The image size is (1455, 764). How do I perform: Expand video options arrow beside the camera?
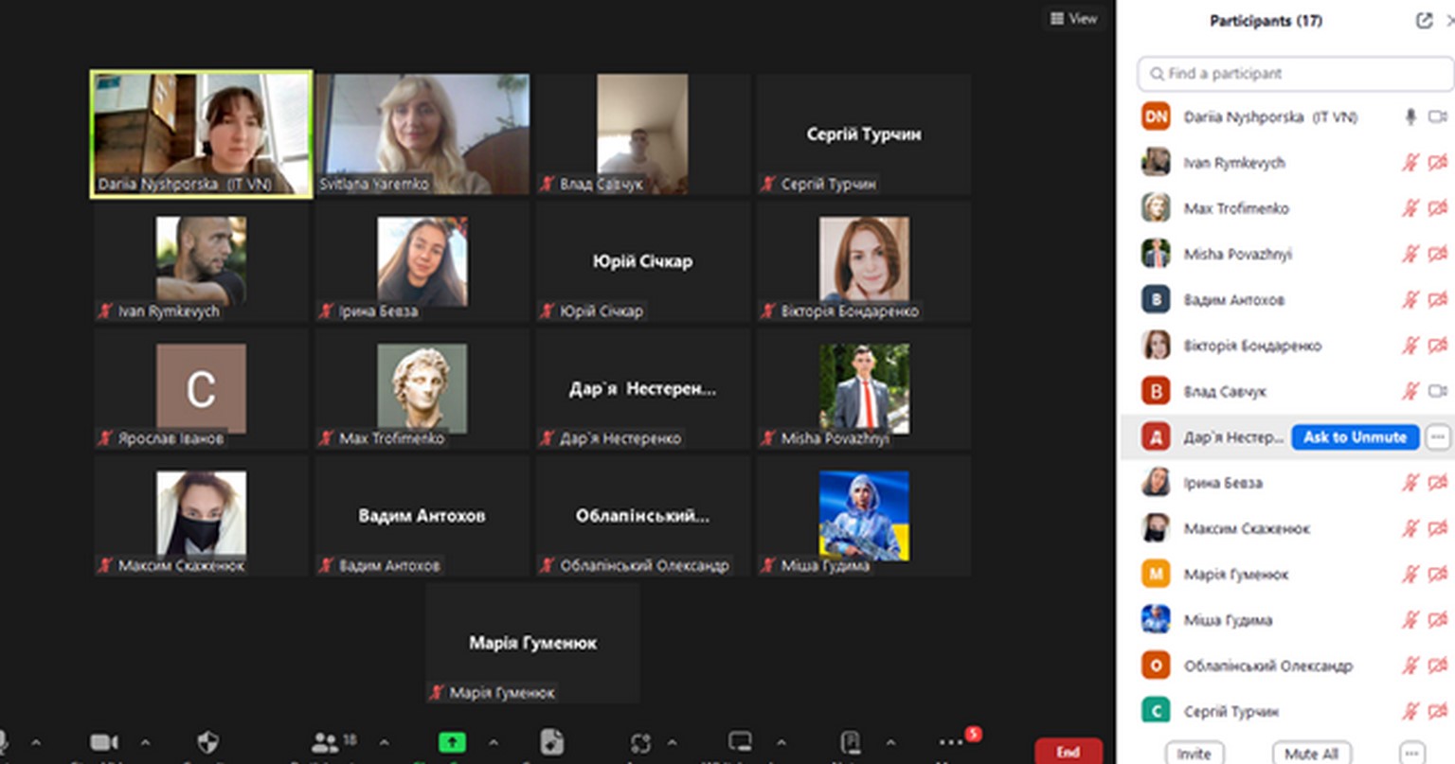145,743
